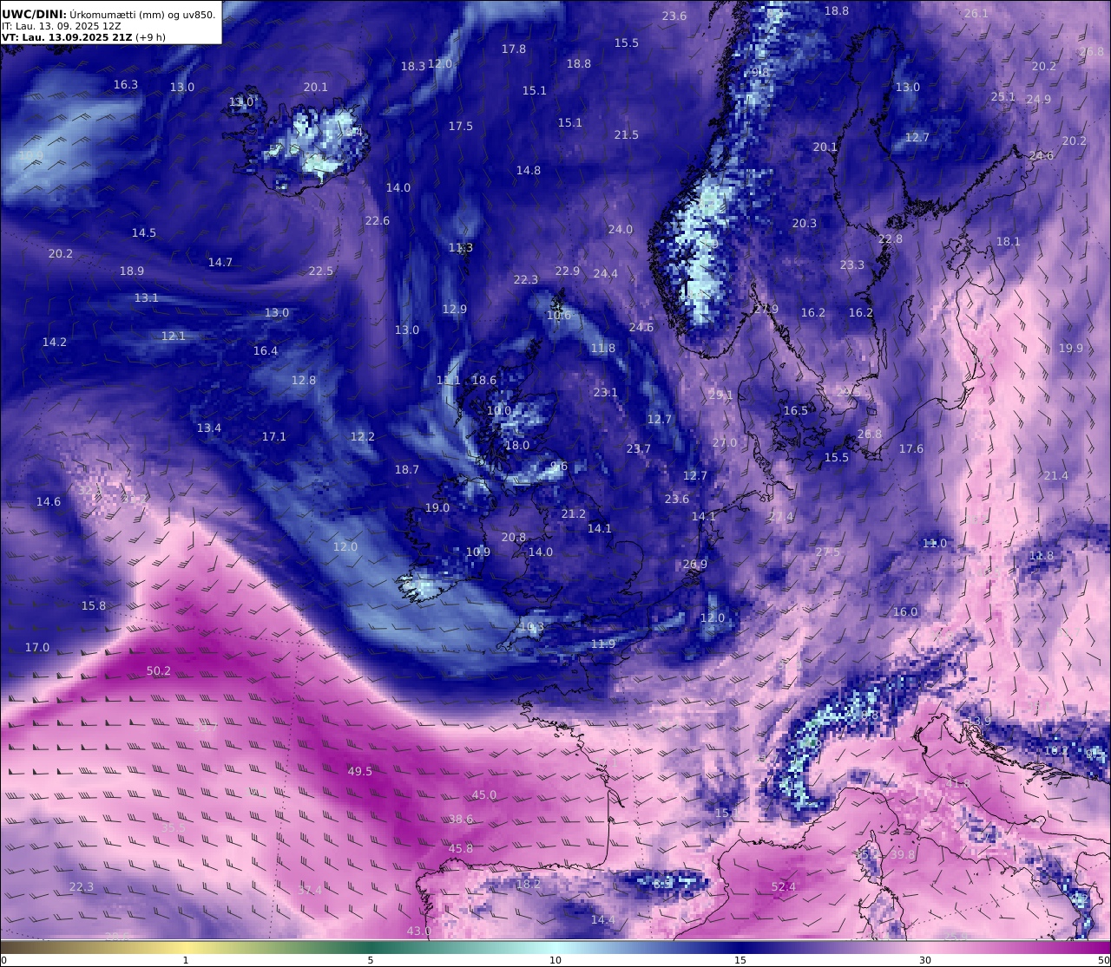This screenshot has height=967, width=1111.
Task: Click the 14.7 value southwest of Iceland
Action: pyautogui.click(x=220, y=262)
